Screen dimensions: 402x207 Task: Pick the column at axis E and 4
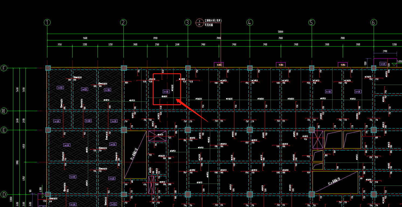click(x=250, y=130)
